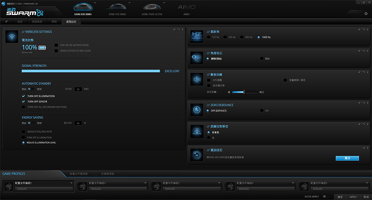372x200 pixels.
Task: Open profile slot 3 dropdown
Action: (219, 183)
